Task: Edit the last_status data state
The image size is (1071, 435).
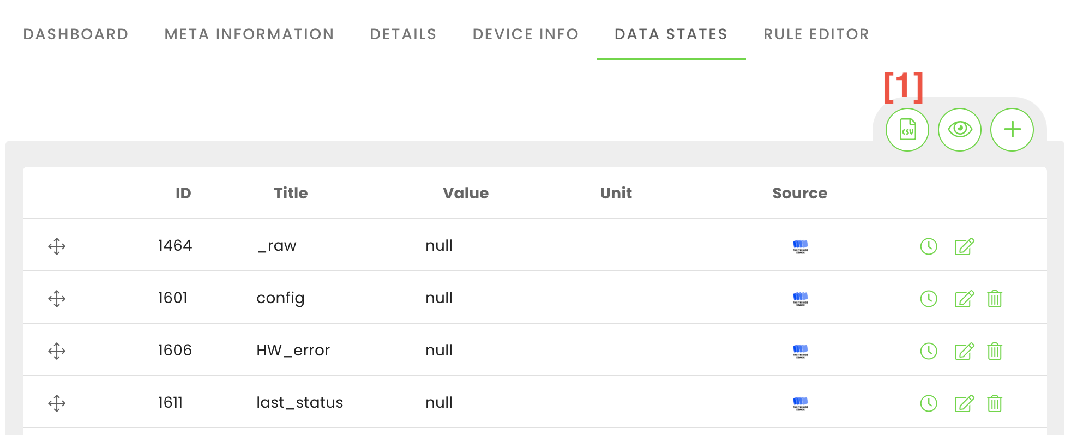Action: point(964,403)
